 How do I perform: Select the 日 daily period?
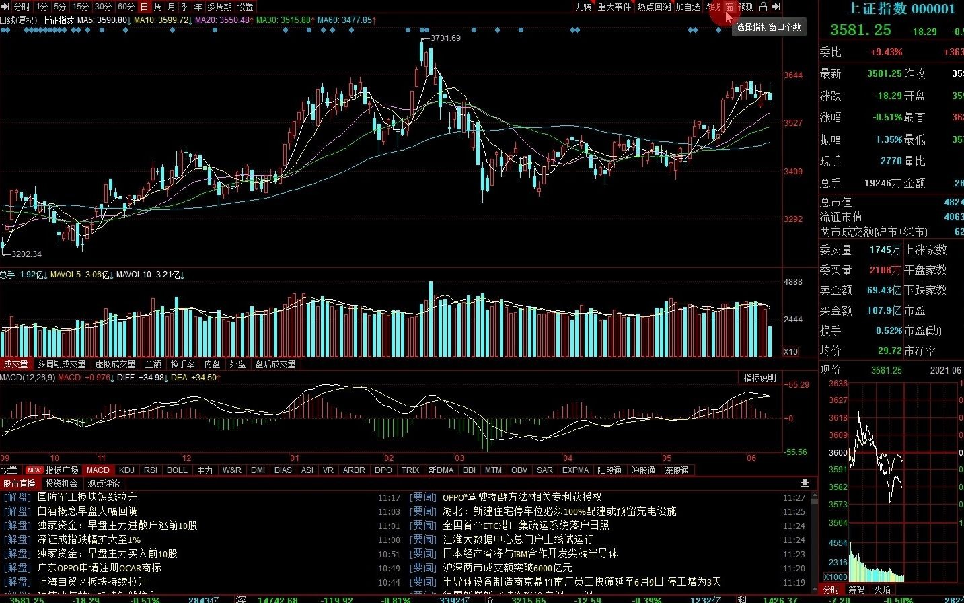click(144, 7)
